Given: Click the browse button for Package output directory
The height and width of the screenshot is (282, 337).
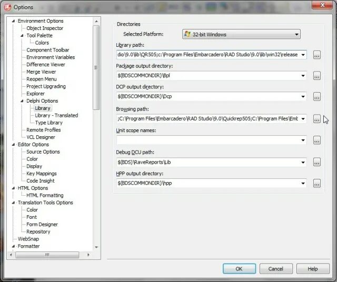Looking at the screenshot, I should 317,76.
